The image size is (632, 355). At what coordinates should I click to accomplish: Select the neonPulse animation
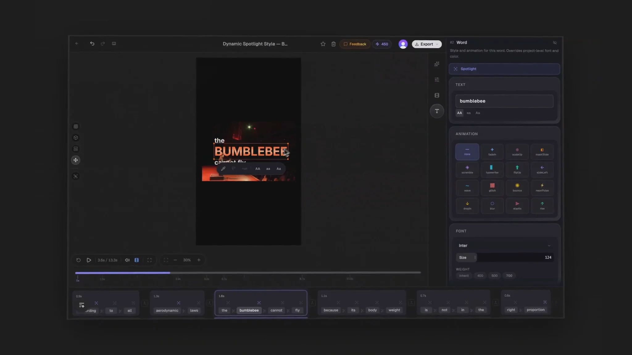(x=542, y=188)
